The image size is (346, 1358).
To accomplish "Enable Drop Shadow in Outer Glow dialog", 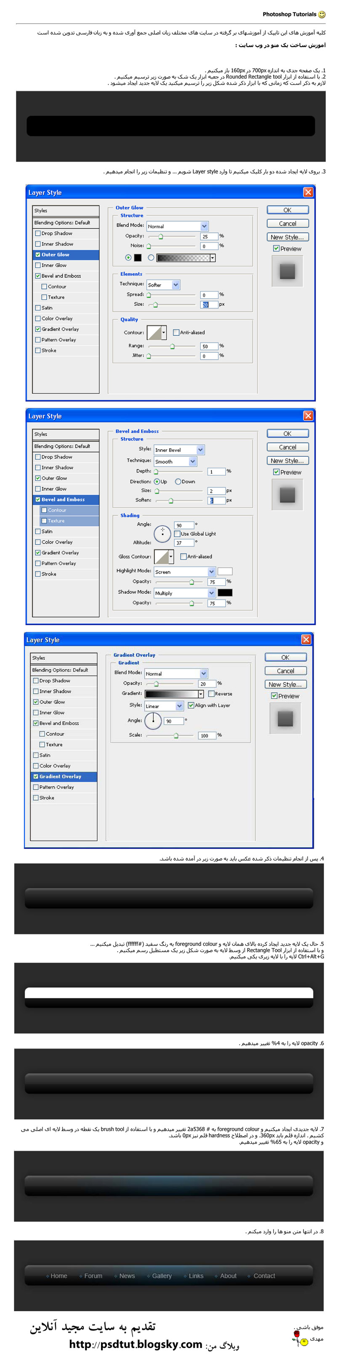I will pyautogui.click(x=38, y=234).
